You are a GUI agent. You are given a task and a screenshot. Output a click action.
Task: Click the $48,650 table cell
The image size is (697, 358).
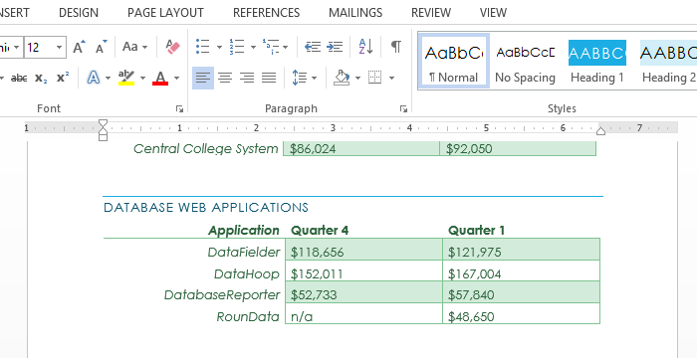[x=522, y=313]
